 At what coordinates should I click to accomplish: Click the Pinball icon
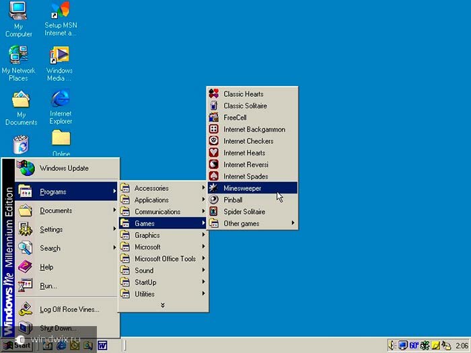click(213, 200)
